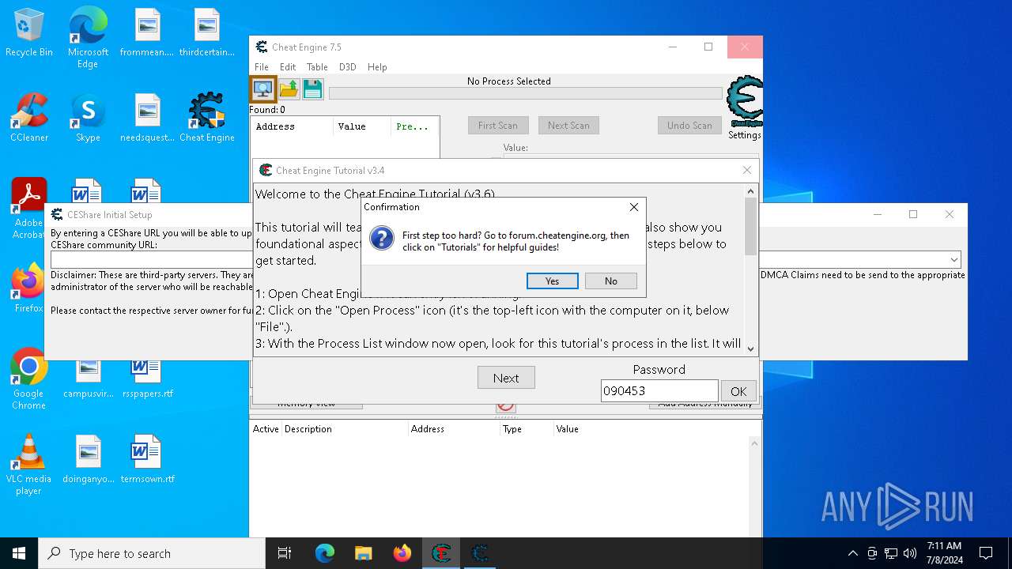The image size is (1012, 569).
Task: Click Cheat Engine taskbar button
Action: point(441,553)
